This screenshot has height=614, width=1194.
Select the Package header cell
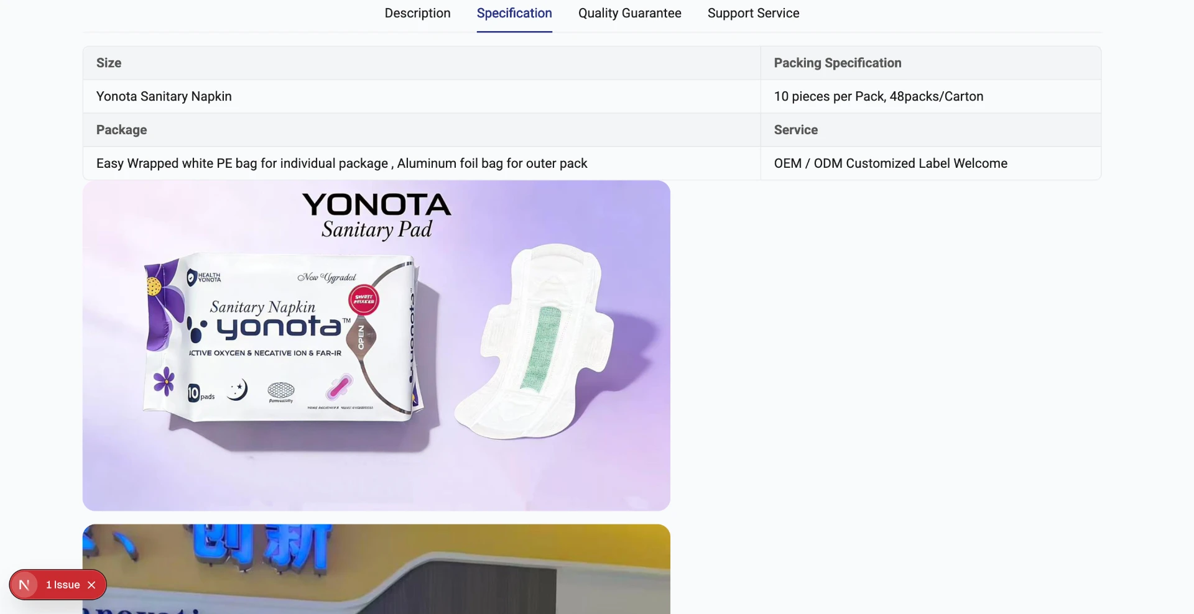tap(422, 130)
